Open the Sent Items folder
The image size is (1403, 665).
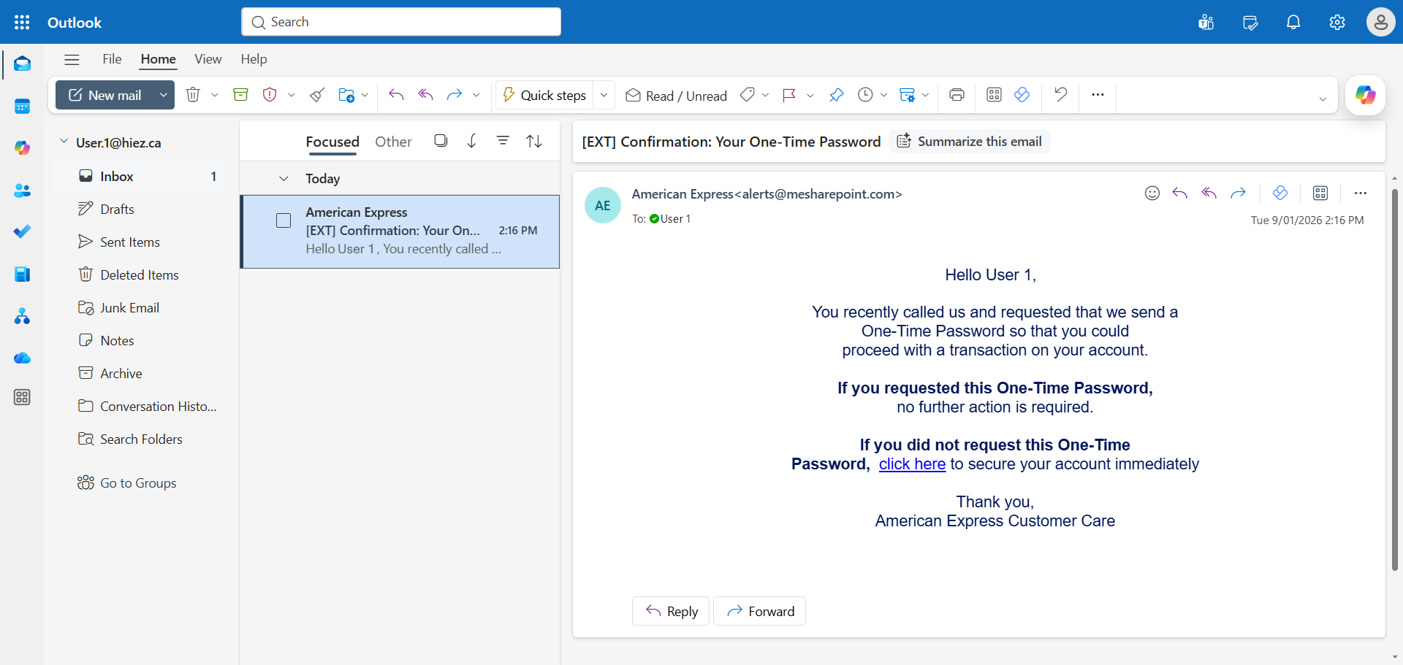pos(130,242)
